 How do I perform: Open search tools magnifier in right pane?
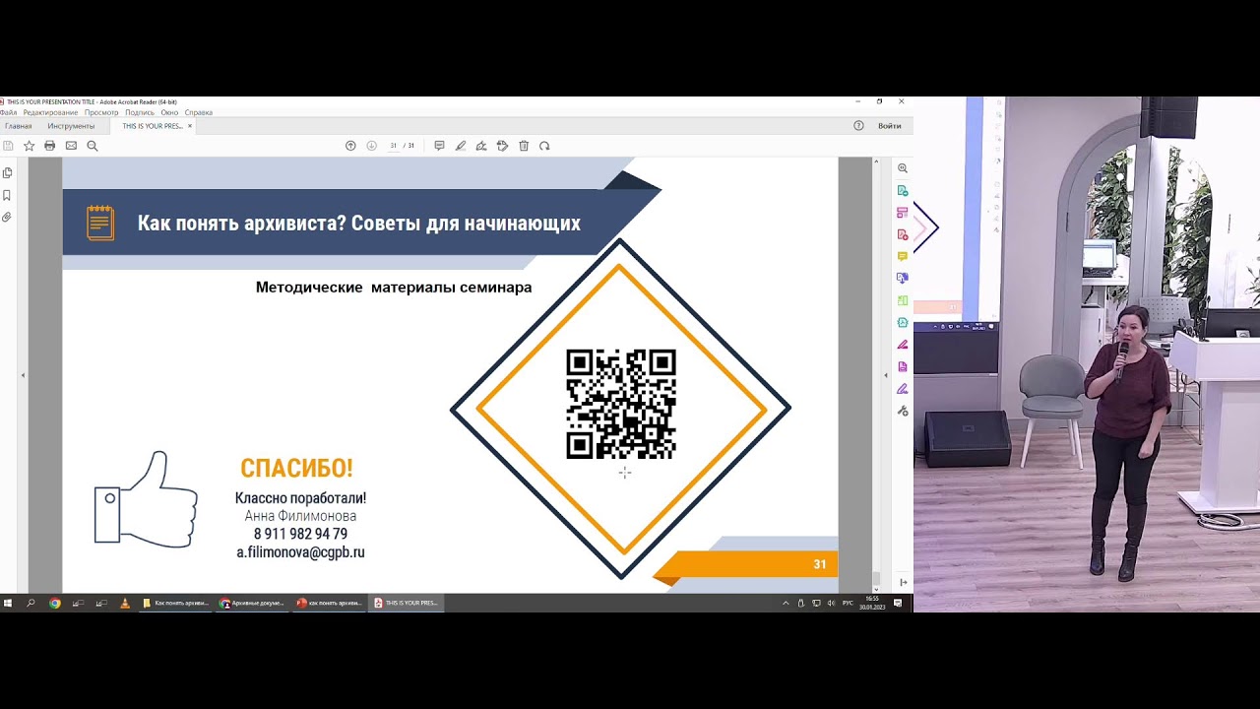pos(903,168)
